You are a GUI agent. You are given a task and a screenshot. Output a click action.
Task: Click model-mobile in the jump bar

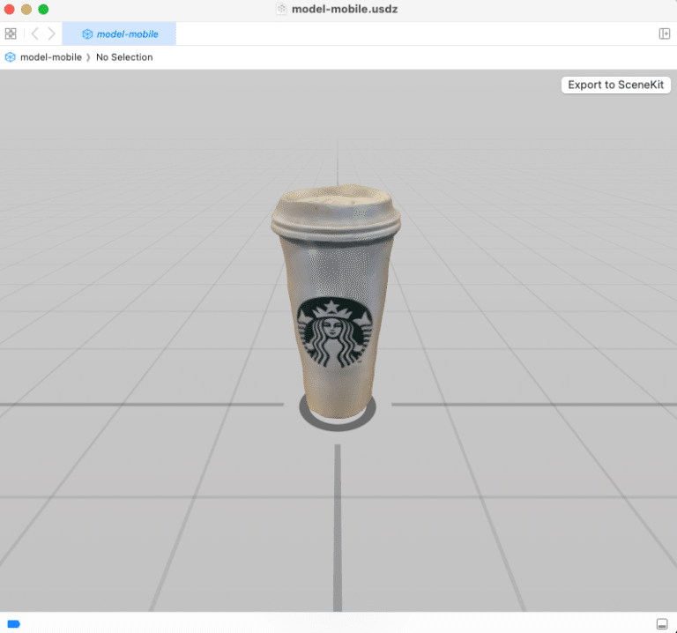pyautogui.click(x=51, y=57)
